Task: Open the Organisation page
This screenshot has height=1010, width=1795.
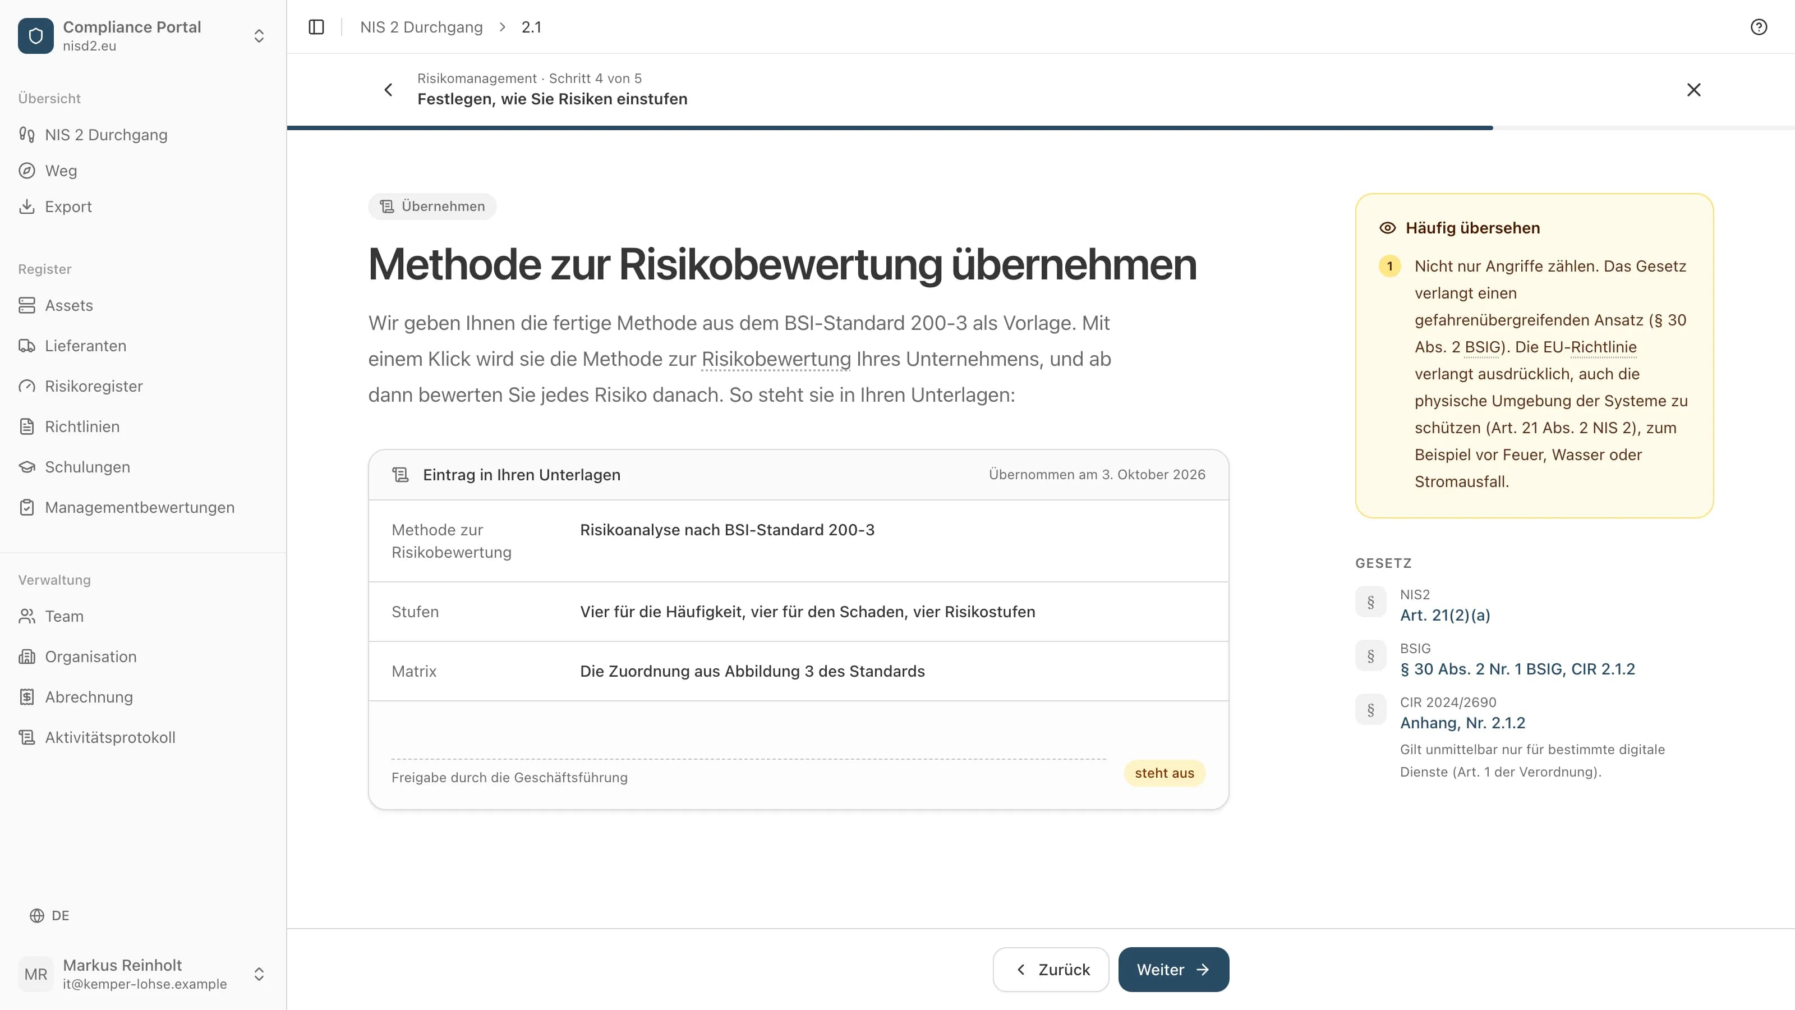Action: (90, 656)
